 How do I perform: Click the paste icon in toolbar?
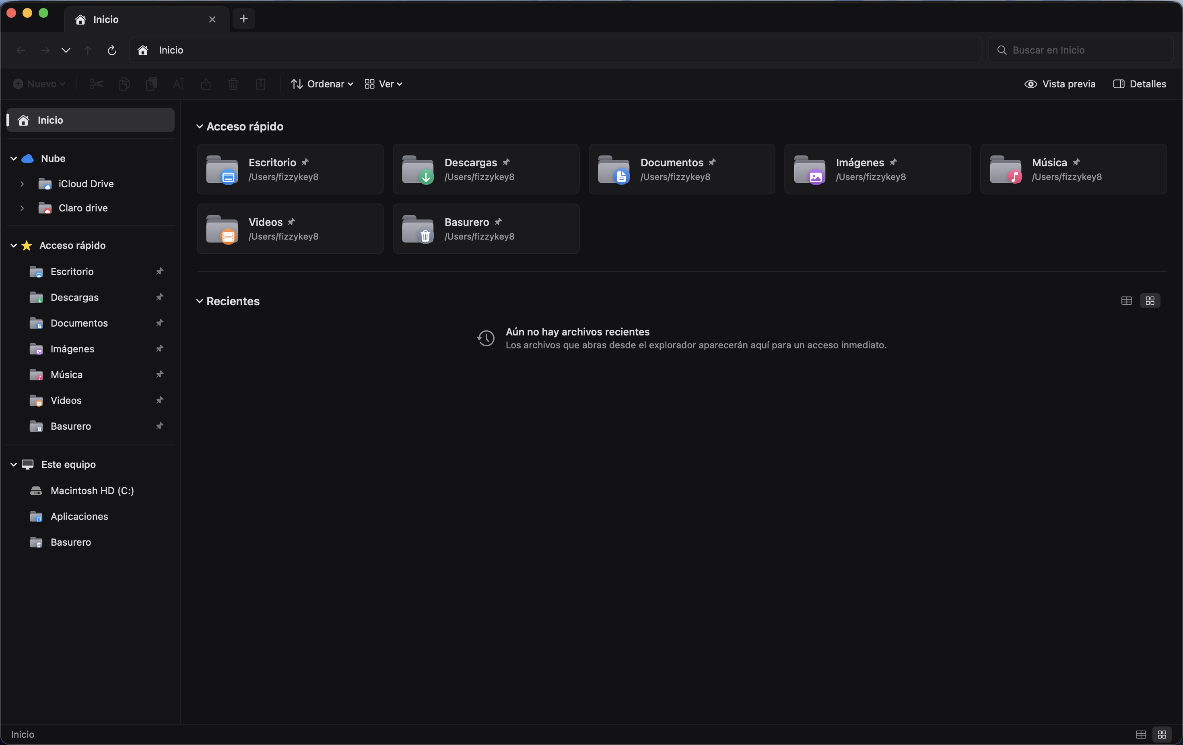click(151, 84)
